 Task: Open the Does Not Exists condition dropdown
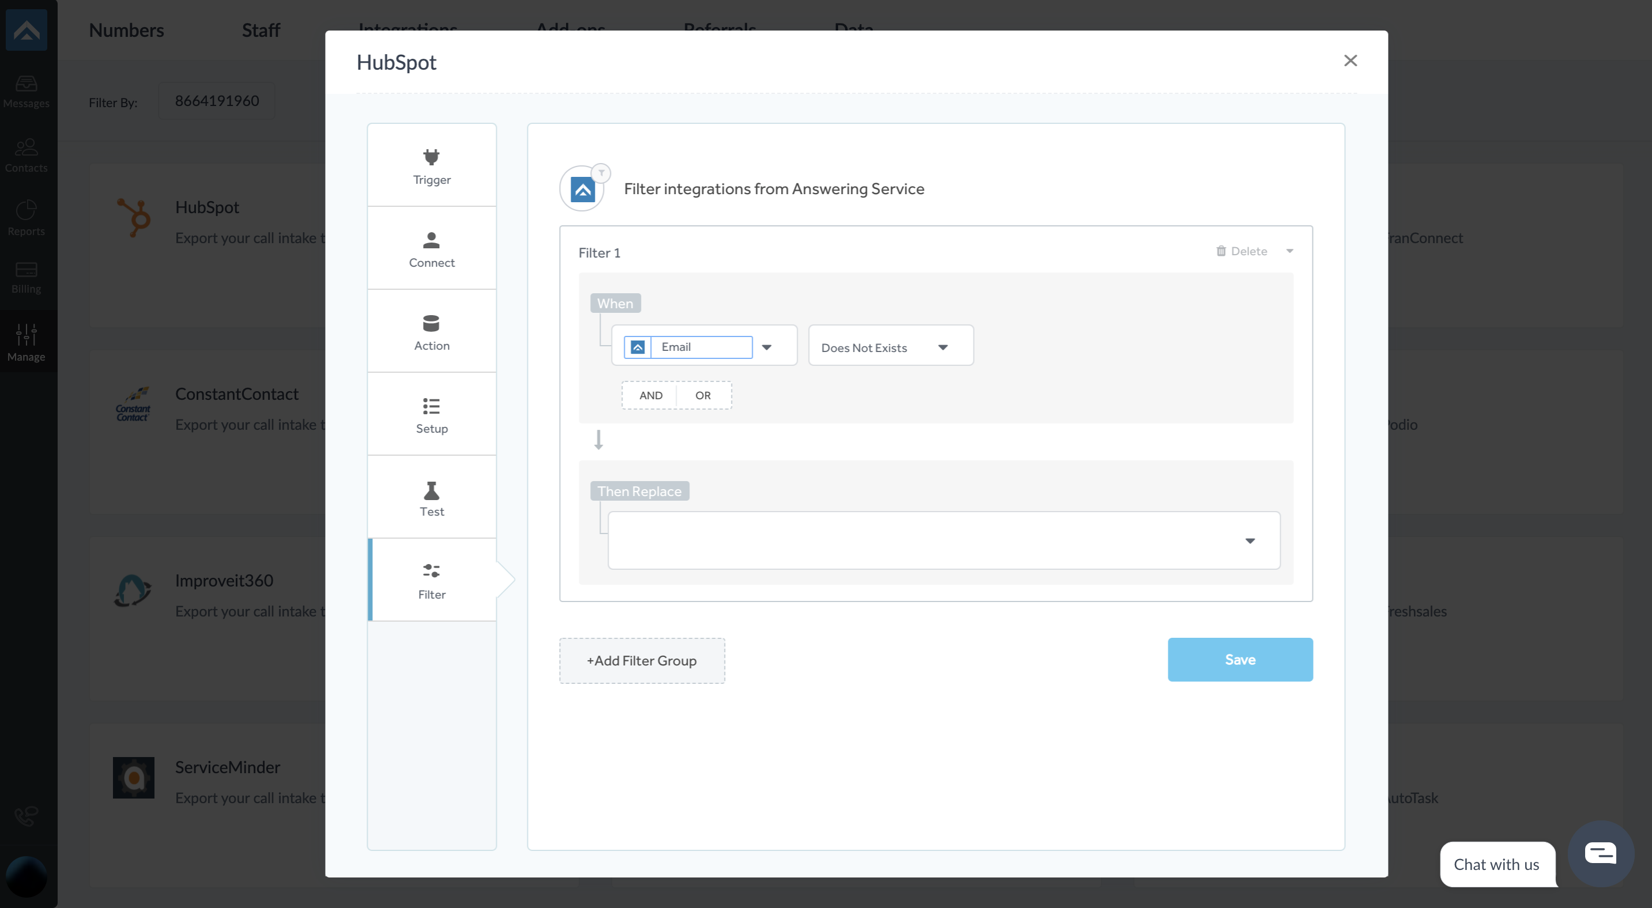[891, 345]
